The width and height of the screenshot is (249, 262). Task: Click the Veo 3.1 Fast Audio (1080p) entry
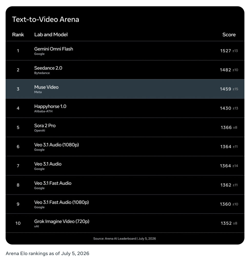(x=125, y=204)
